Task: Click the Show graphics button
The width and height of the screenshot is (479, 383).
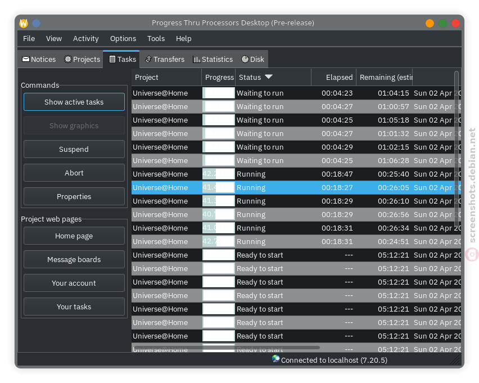Action: point(74,125)
